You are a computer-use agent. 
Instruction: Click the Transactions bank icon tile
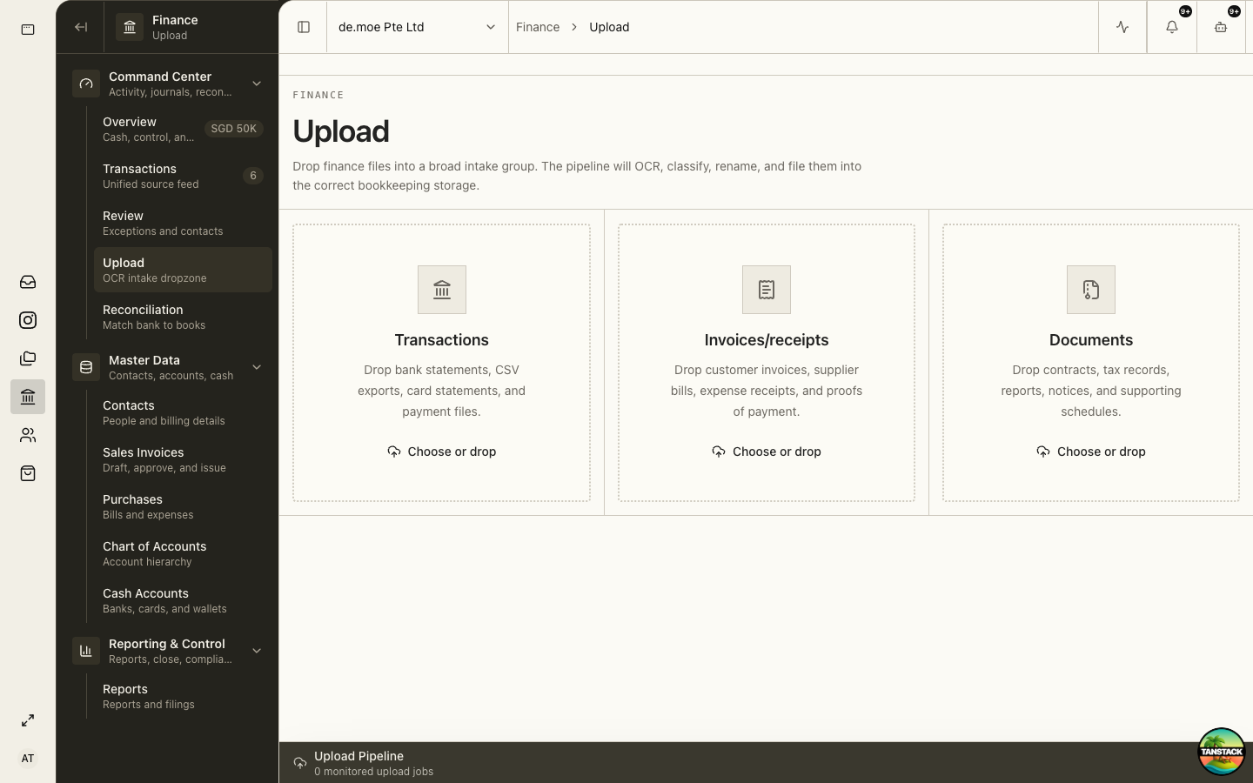point(442,290)
